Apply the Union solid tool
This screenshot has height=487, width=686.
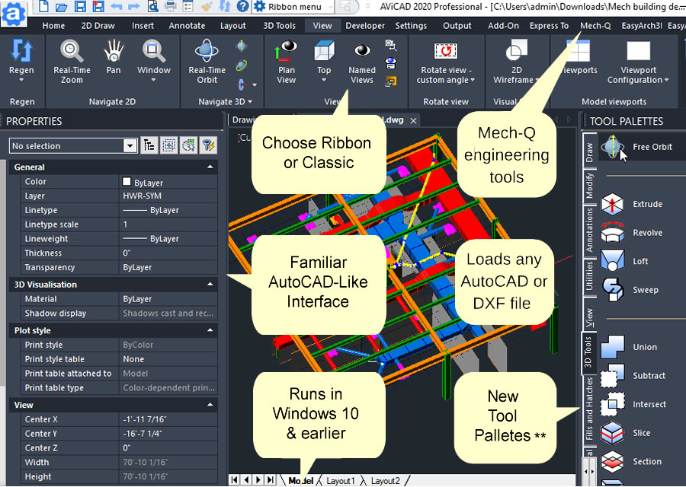coord(629,347)
